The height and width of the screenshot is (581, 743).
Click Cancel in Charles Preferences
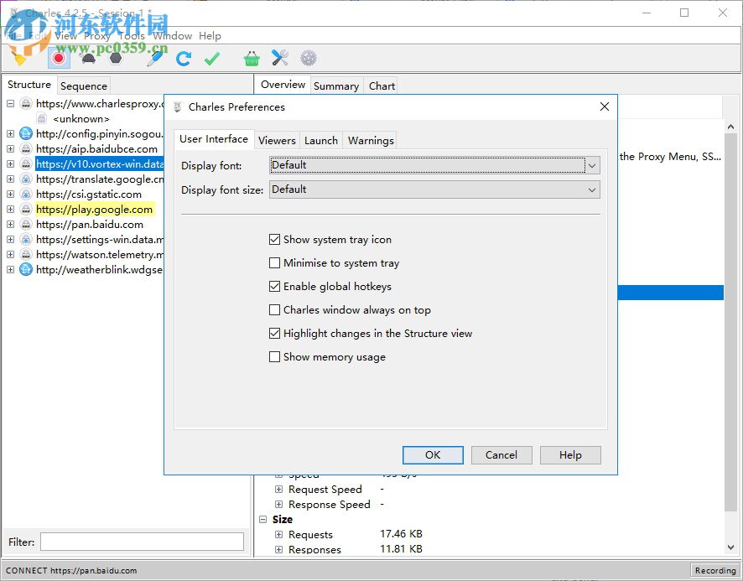(x=501, y=455)
